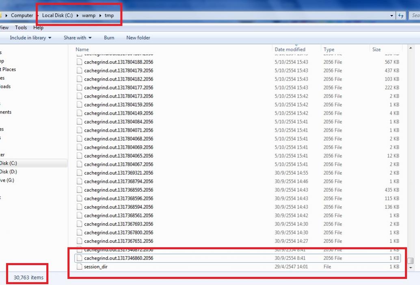Screen dimensions: 420x285
Task: Open the Tools menu
Action: [21, 28]
